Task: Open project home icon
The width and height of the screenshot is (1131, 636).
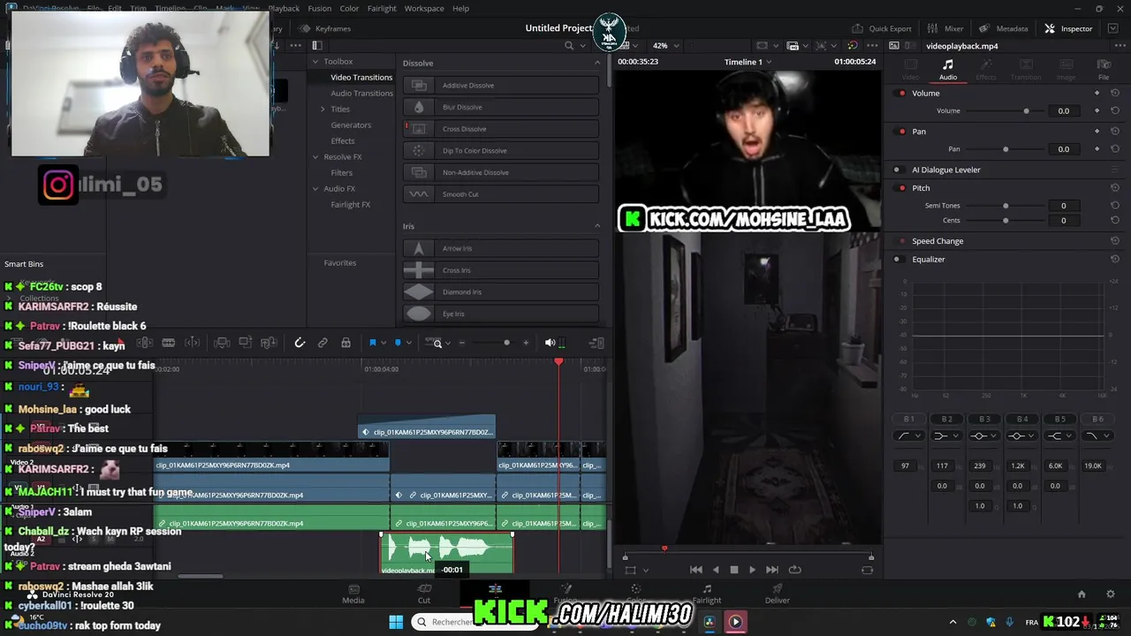Action: pyautogui.click(x=1082, y=594)
